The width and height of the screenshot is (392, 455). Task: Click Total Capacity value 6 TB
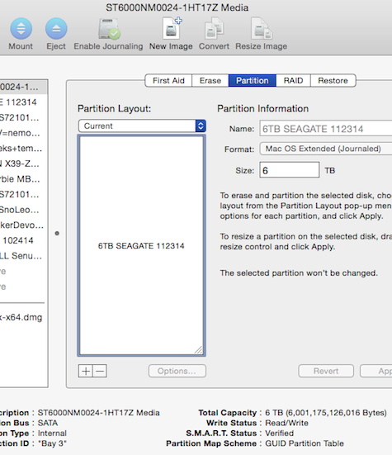pos(326,413)
